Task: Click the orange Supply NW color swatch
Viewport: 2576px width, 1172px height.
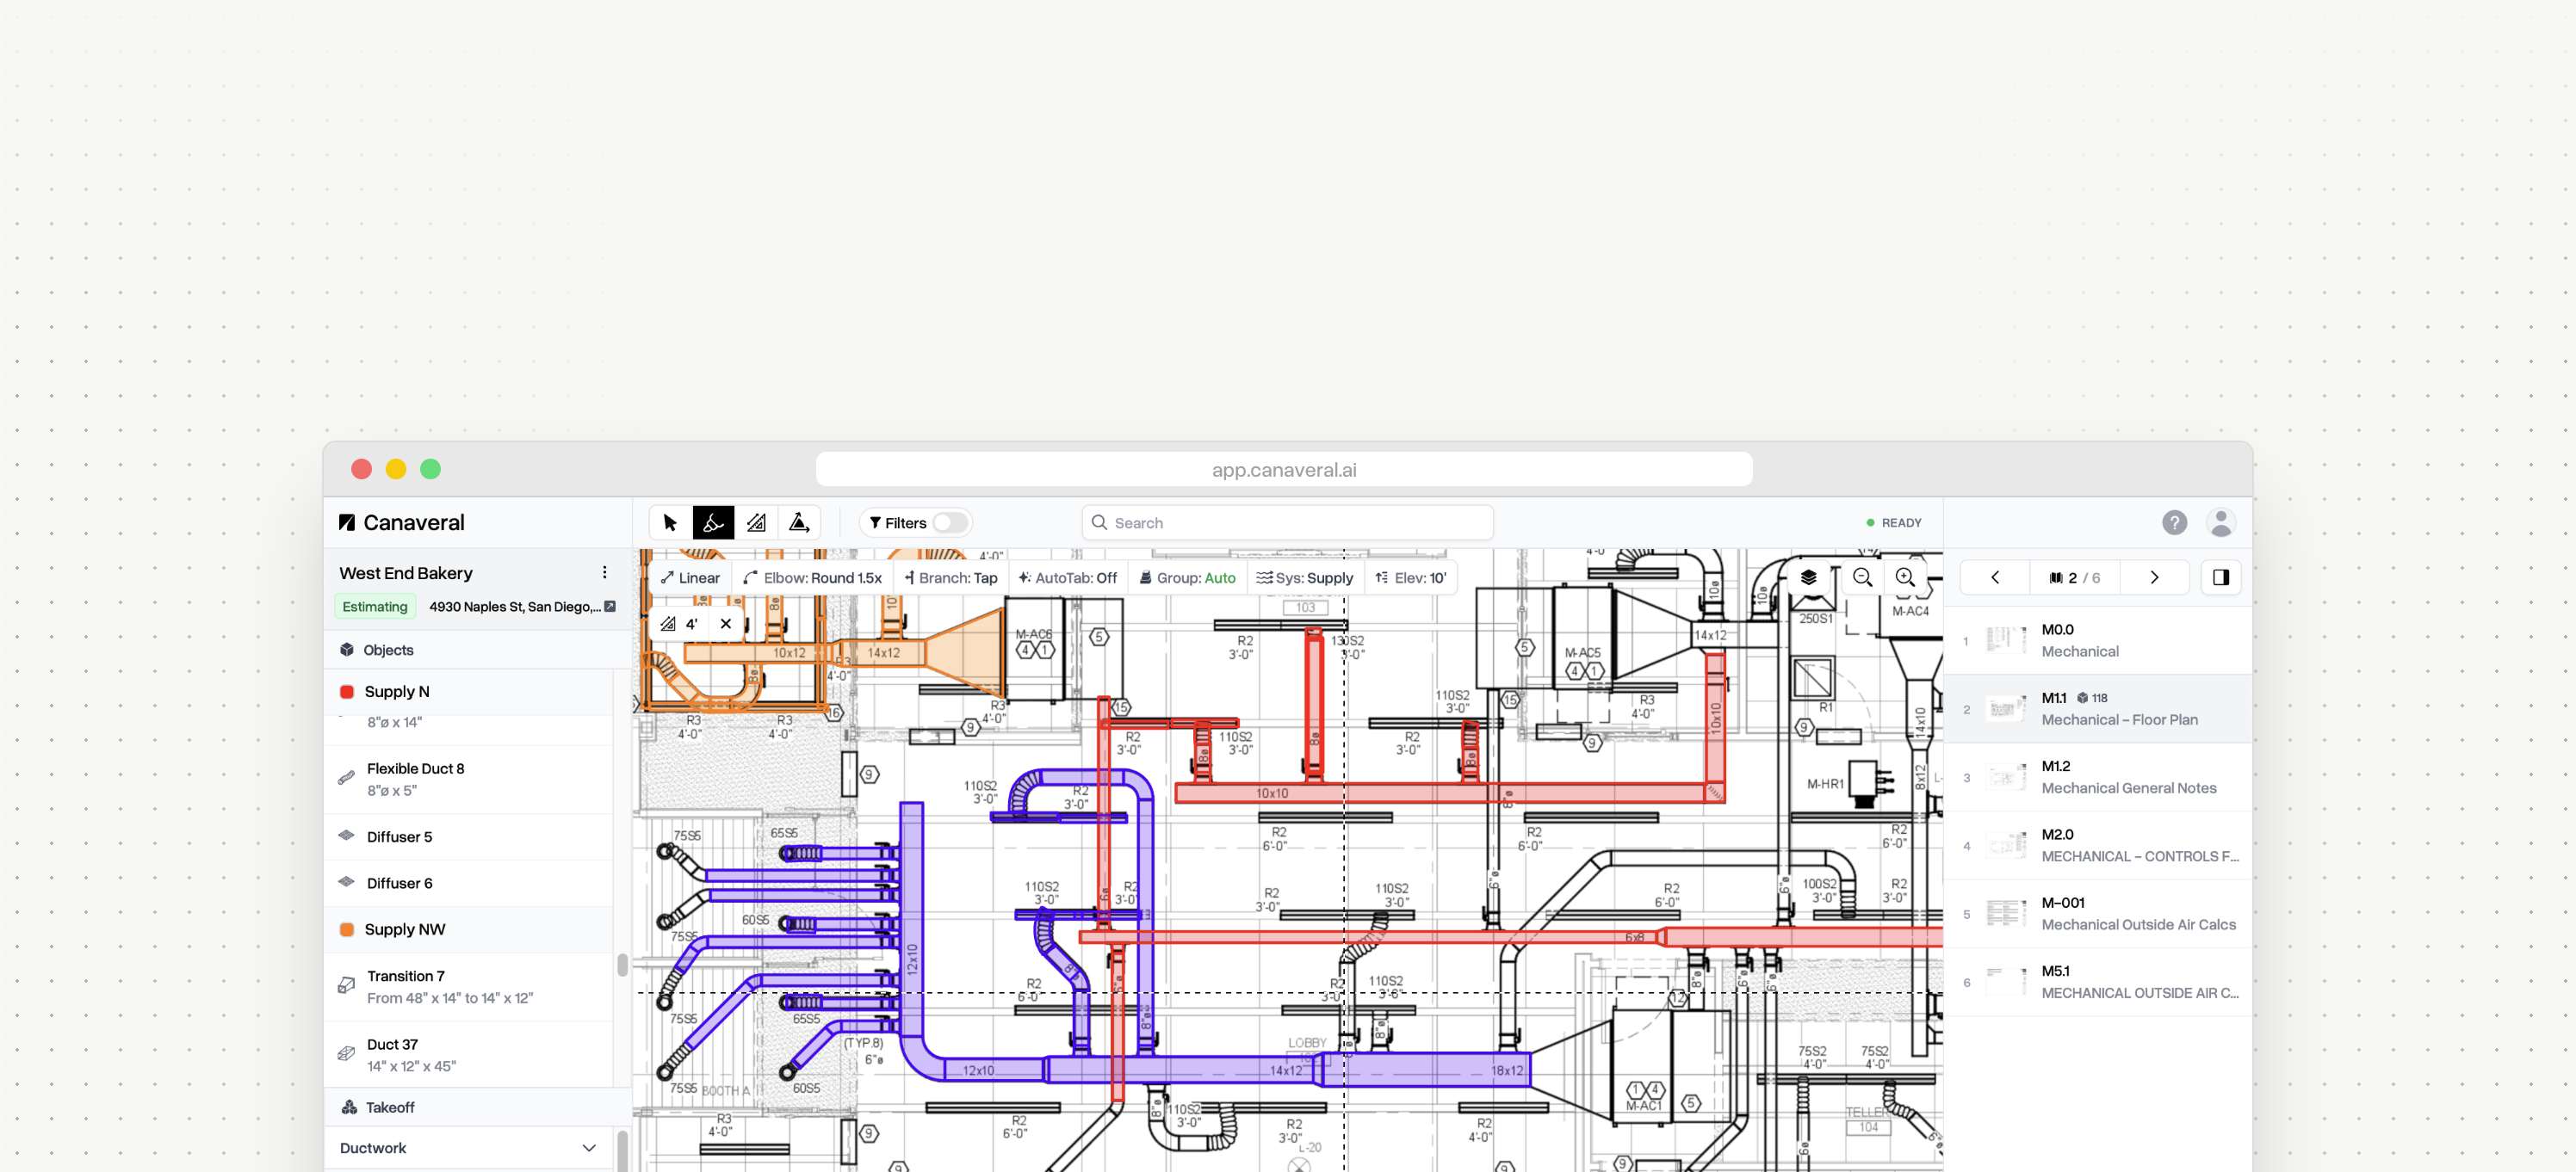Action: 347,929
